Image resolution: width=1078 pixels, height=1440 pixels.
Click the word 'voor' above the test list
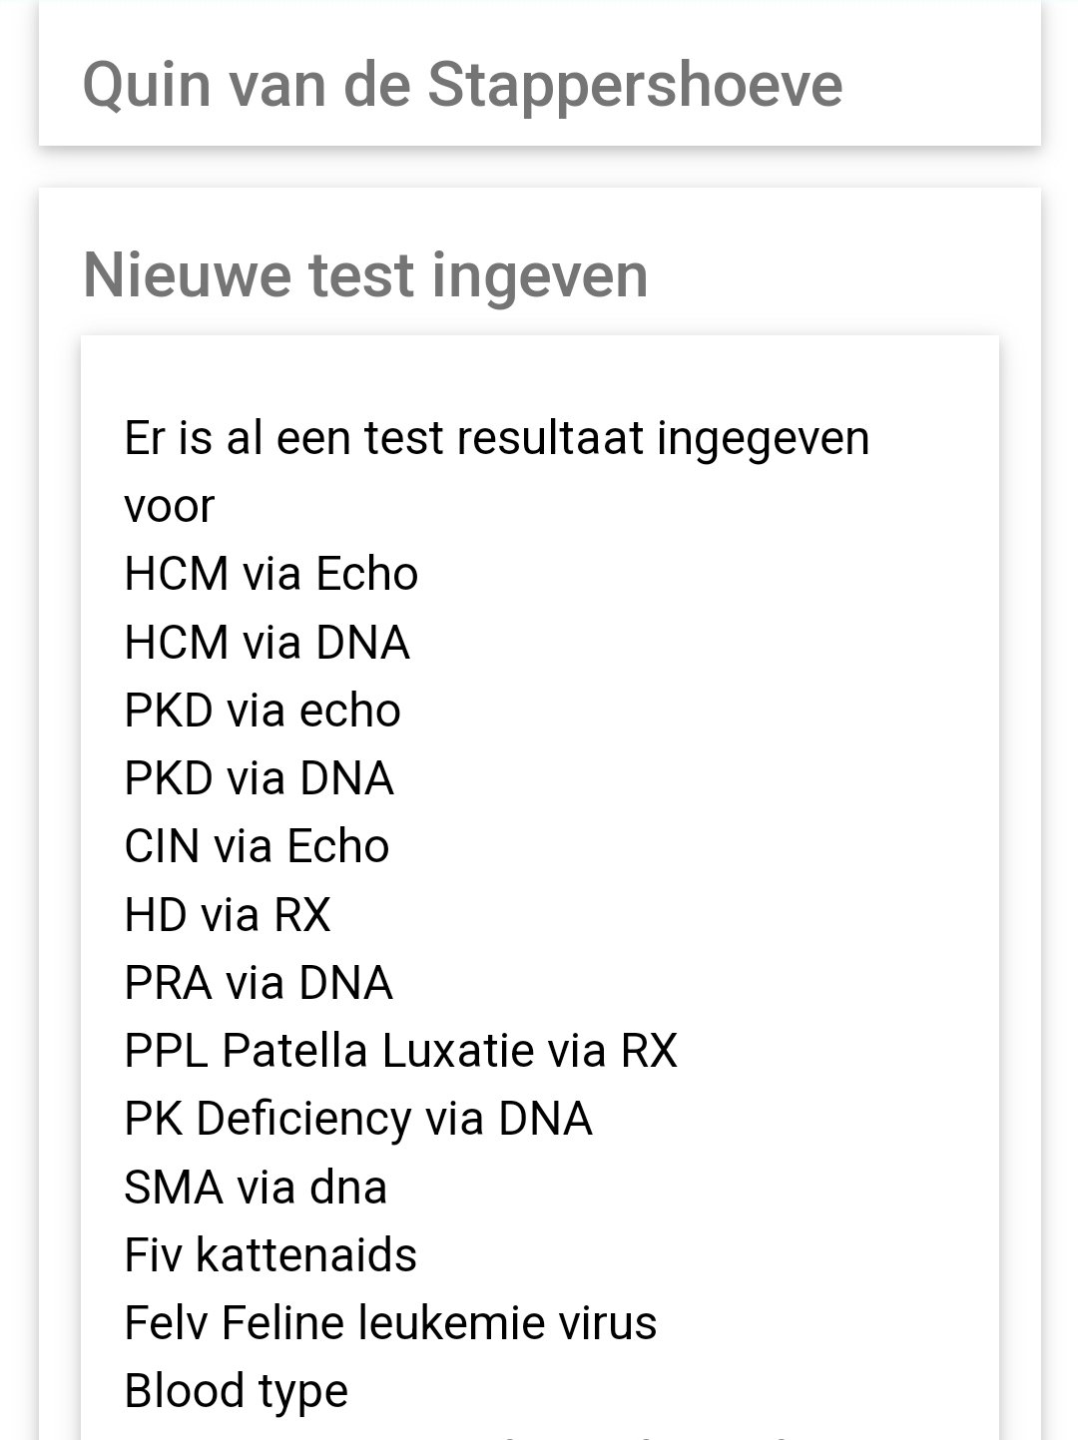169,506
